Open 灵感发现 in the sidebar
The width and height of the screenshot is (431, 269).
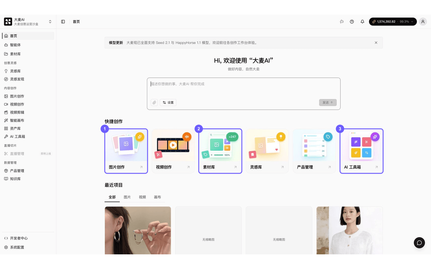click(x=28, y=79)
